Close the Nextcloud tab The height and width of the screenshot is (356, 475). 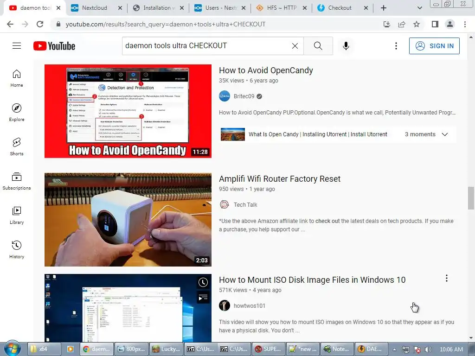click(120, 8)
